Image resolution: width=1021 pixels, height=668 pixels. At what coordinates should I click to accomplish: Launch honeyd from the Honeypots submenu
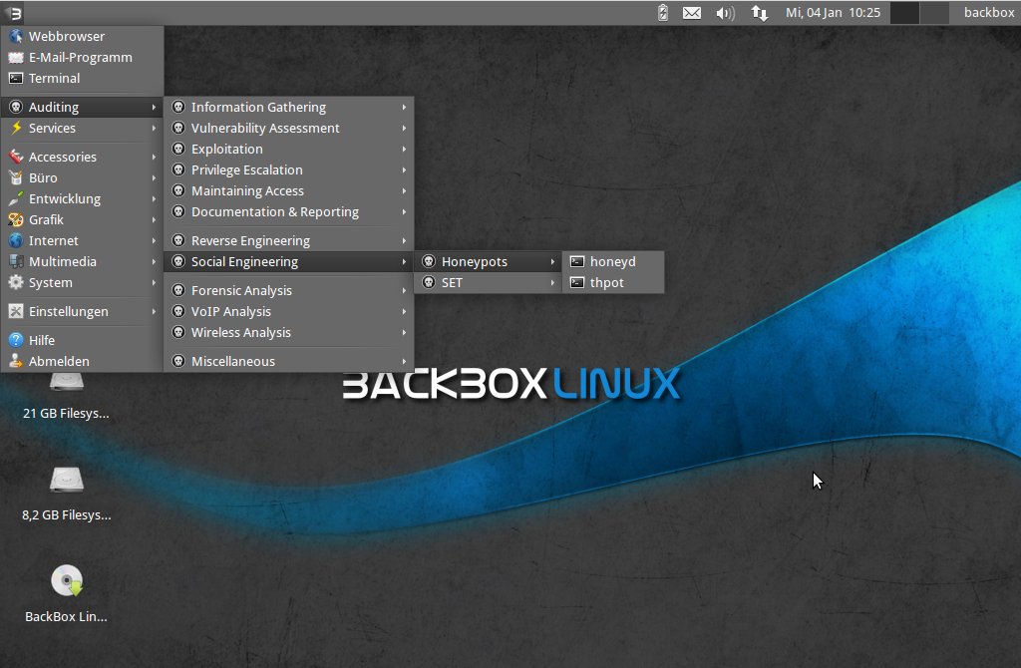[x=613, y=262]
